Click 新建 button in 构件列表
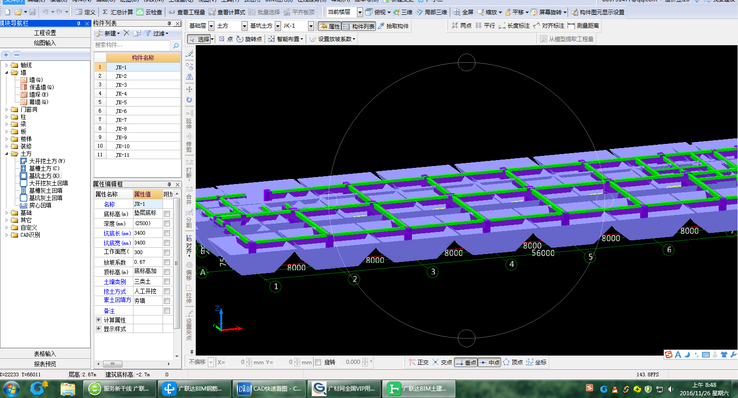This screenshot has width=738, height=398. pos(108,33)
